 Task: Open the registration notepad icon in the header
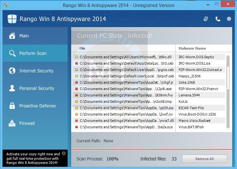click(x=206, y=19)
